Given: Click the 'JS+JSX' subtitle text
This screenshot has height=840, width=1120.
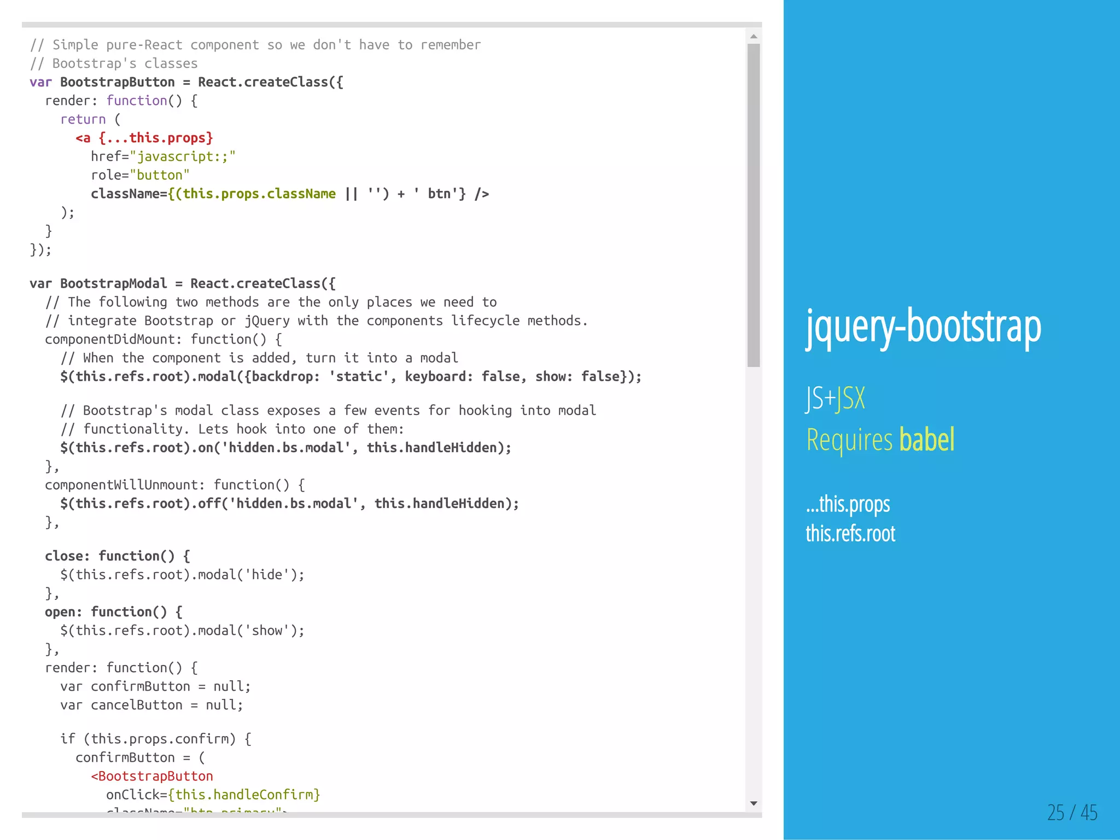Looking at the screenshot, I should [x=835, y=398].
